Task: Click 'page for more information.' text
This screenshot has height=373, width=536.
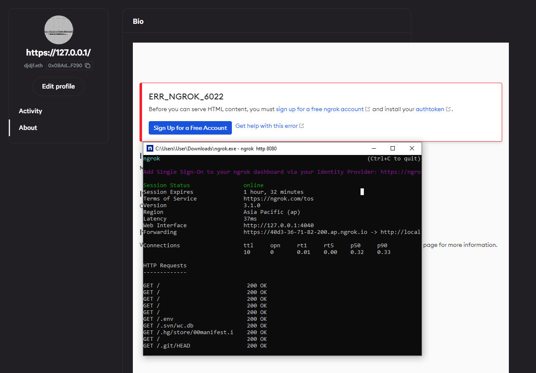Action: click(x=460, y=245)
